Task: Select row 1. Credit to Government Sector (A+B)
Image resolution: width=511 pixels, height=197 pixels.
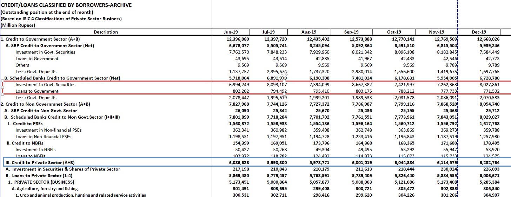Action: point(40,39)
